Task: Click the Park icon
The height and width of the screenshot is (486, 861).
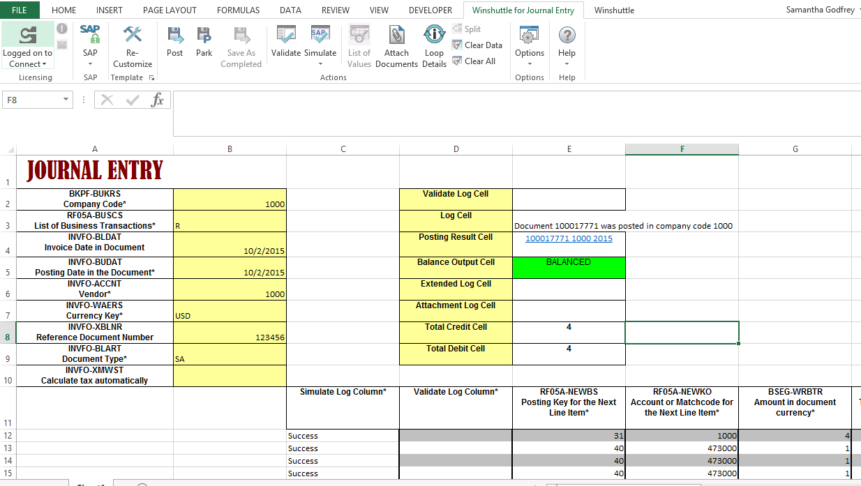Action: (204, 34)
